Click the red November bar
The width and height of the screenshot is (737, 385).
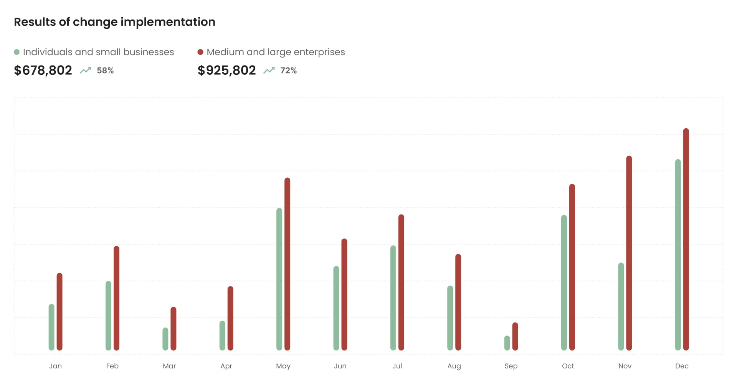(x=629, y=253)
